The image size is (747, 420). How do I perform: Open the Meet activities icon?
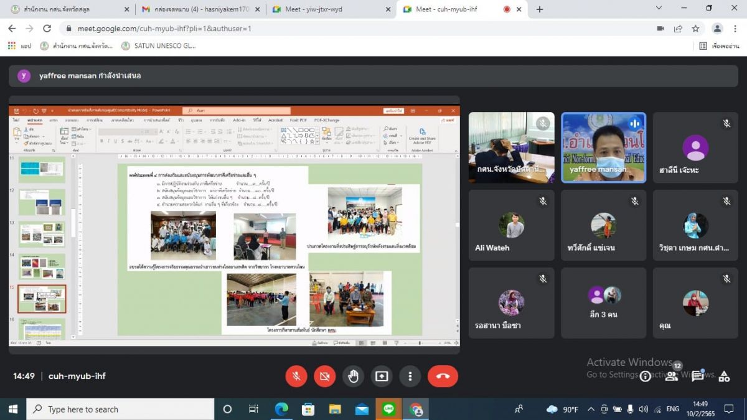724,376
